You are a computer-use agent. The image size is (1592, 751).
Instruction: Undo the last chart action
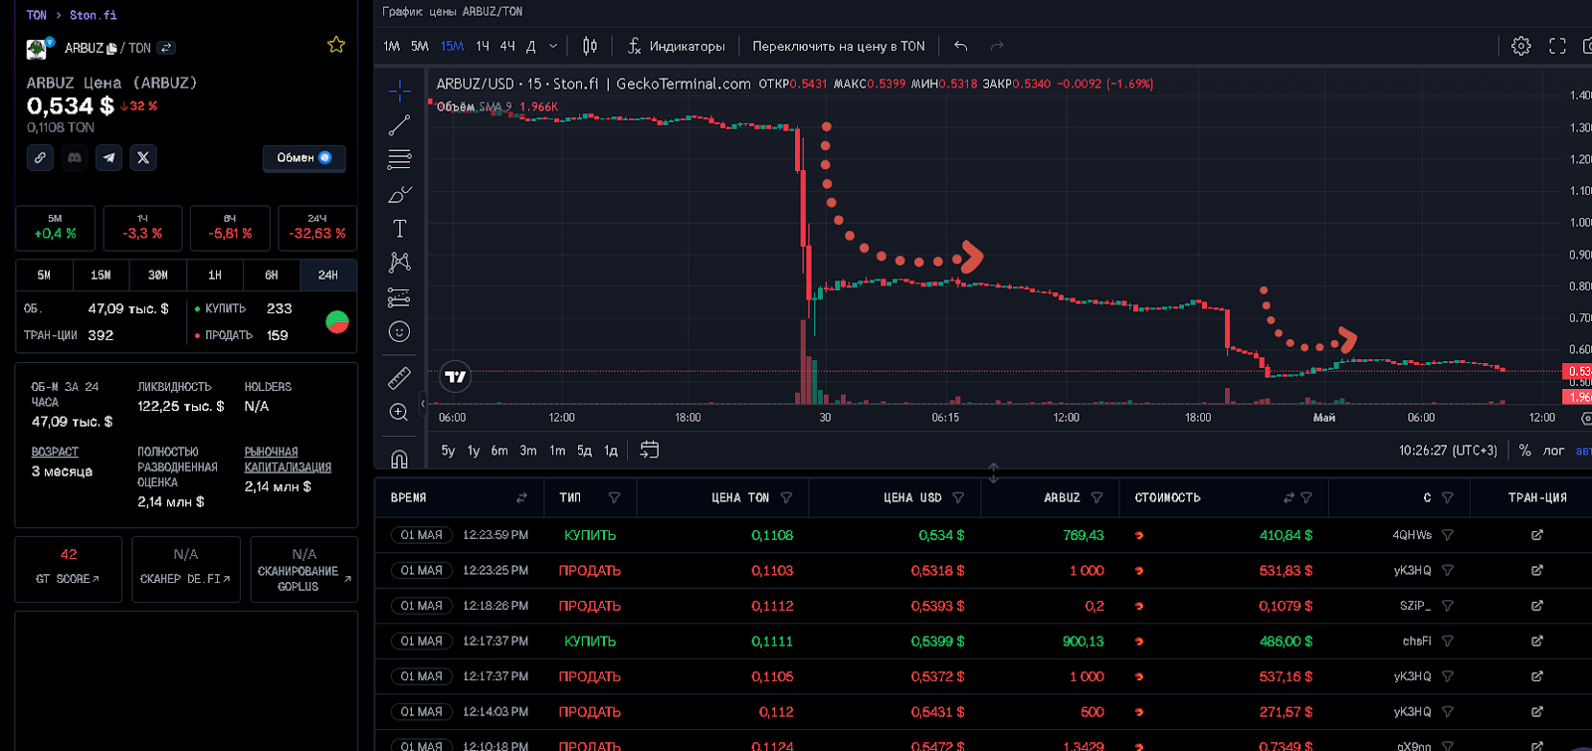(960, 46)
